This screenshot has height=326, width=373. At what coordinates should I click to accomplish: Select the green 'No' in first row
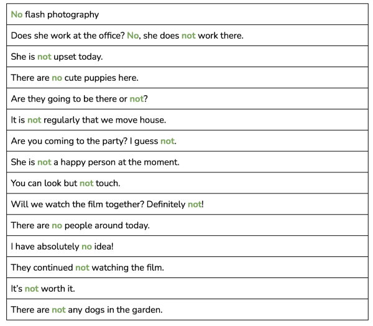click(17, 14)
